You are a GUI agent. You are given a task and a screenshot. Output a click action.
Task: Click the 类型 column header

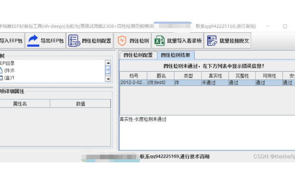click(x=188, y=76)
